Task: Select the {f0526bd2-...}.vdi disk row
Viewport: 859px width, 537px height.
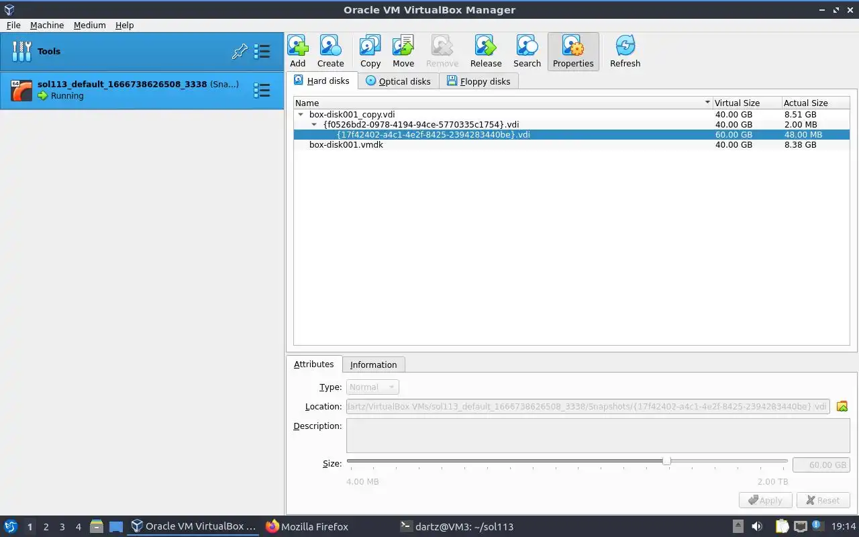Action: [x=572, y=125]
